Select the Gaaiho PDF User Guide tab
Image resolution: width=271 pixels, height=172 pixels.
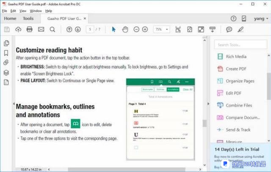point(64,19)
